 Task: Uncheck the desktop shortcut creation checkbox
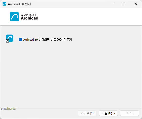pyautogui.click(x=20, y=40)
